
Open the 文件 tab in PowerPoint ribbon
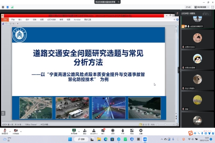click(x=5, y=20)
